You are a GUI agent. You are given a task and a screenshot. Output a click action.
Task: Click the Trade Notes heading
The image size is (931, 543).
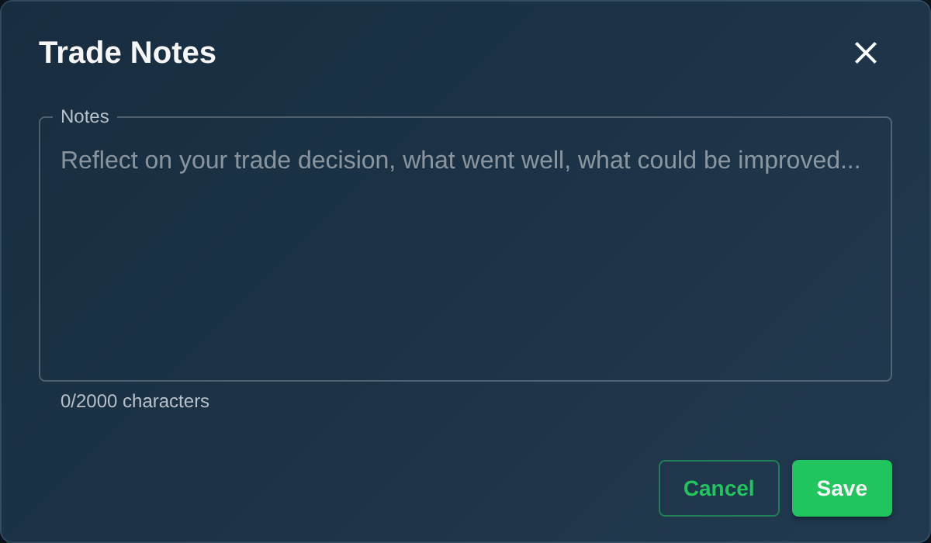[x=127, y=53]
